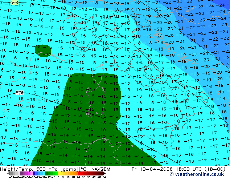Pick the magenta legend swatch near -36
230x178 pixels.
click(x=29, y=173)
